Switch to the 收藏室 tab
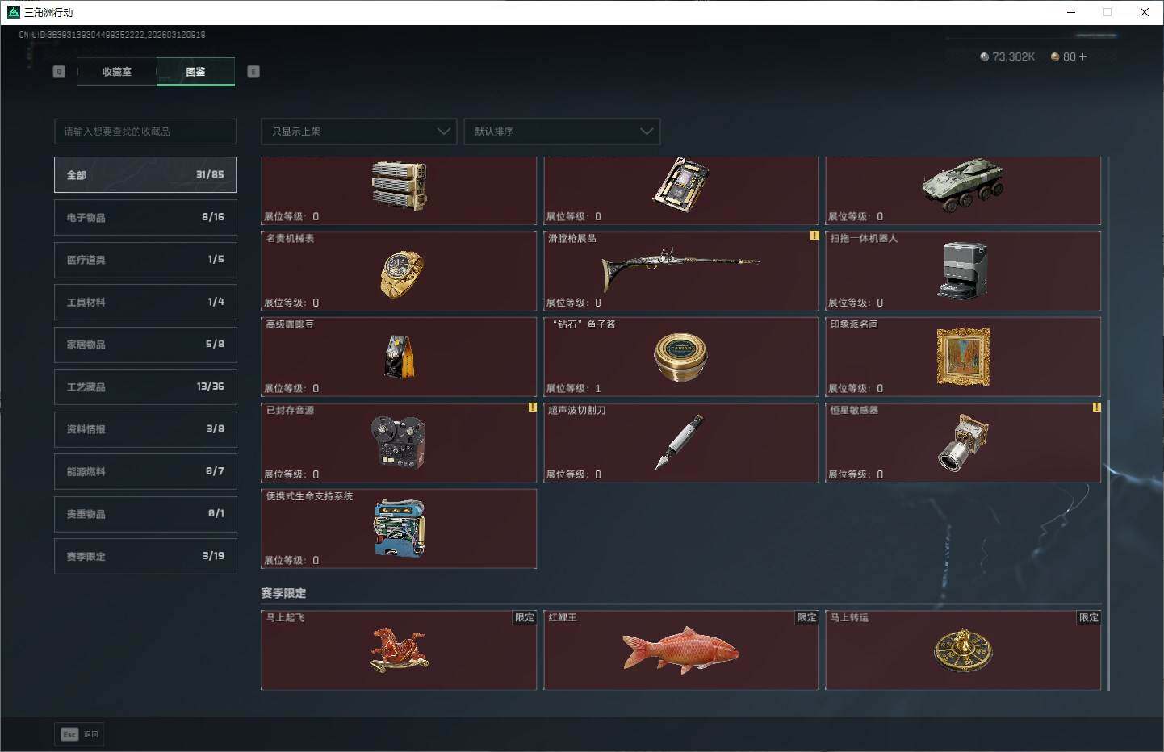This screenshot has width=1164, height=752. [x=117, y=72]
